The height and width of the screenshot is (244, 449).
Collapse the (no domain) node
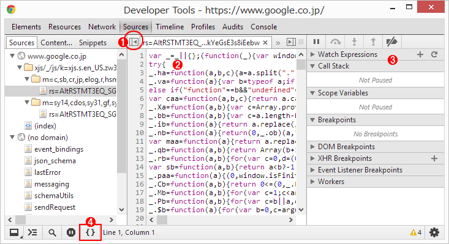(x=12, y=138)
